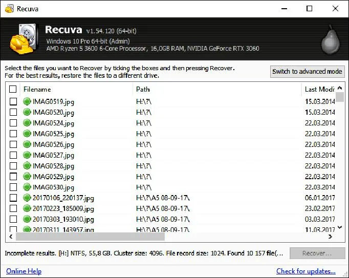This screenshot has width=349, height=278.
Task: Click green status dot of IMAG0520.jpg
Action: 27,112
